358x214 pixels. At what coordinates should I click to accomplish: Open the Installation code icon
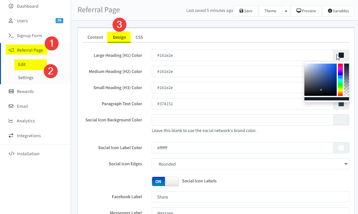click(11, 154)
